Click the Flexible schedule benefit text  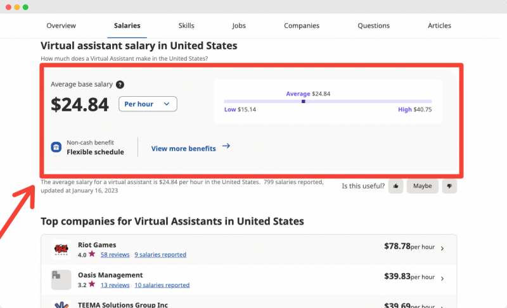96,152
